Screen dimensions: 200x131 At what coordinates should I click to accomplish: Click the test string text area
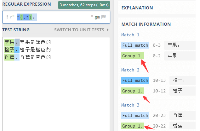[x=56, y=94]
